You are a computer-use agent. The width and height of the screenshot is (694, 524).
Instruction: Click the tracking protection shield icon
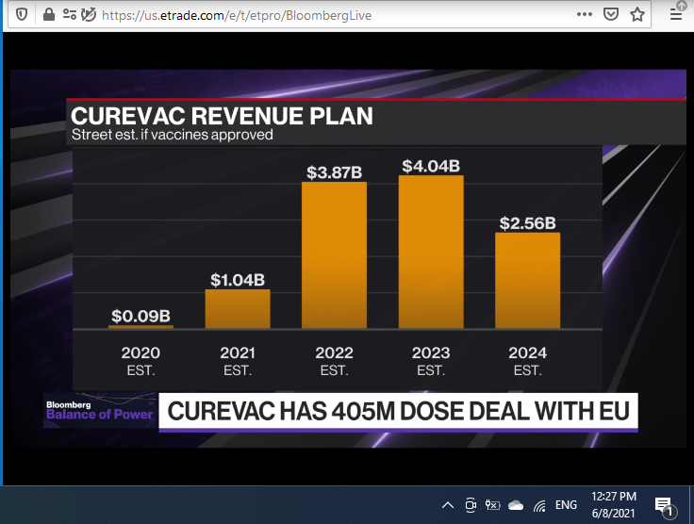coord(22,15)
